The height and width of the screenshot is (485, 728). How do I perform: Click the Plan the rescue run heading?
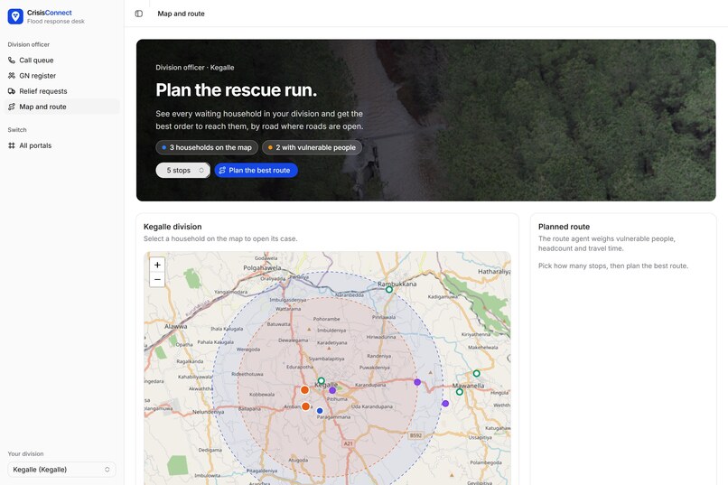click(x=237, y=90)
